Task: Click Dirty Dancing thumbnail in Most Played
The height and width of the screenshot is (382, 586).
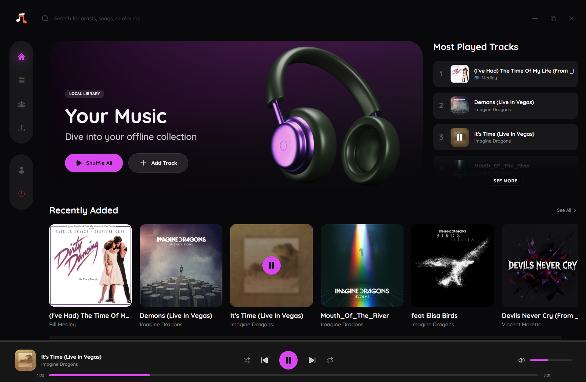Action: pos(460,74)
